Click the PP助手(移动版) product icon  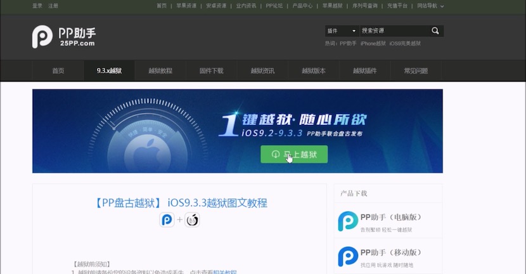(x=348, y=256)
